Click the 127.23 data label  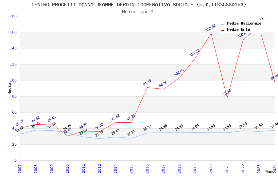tap(195, 53)
